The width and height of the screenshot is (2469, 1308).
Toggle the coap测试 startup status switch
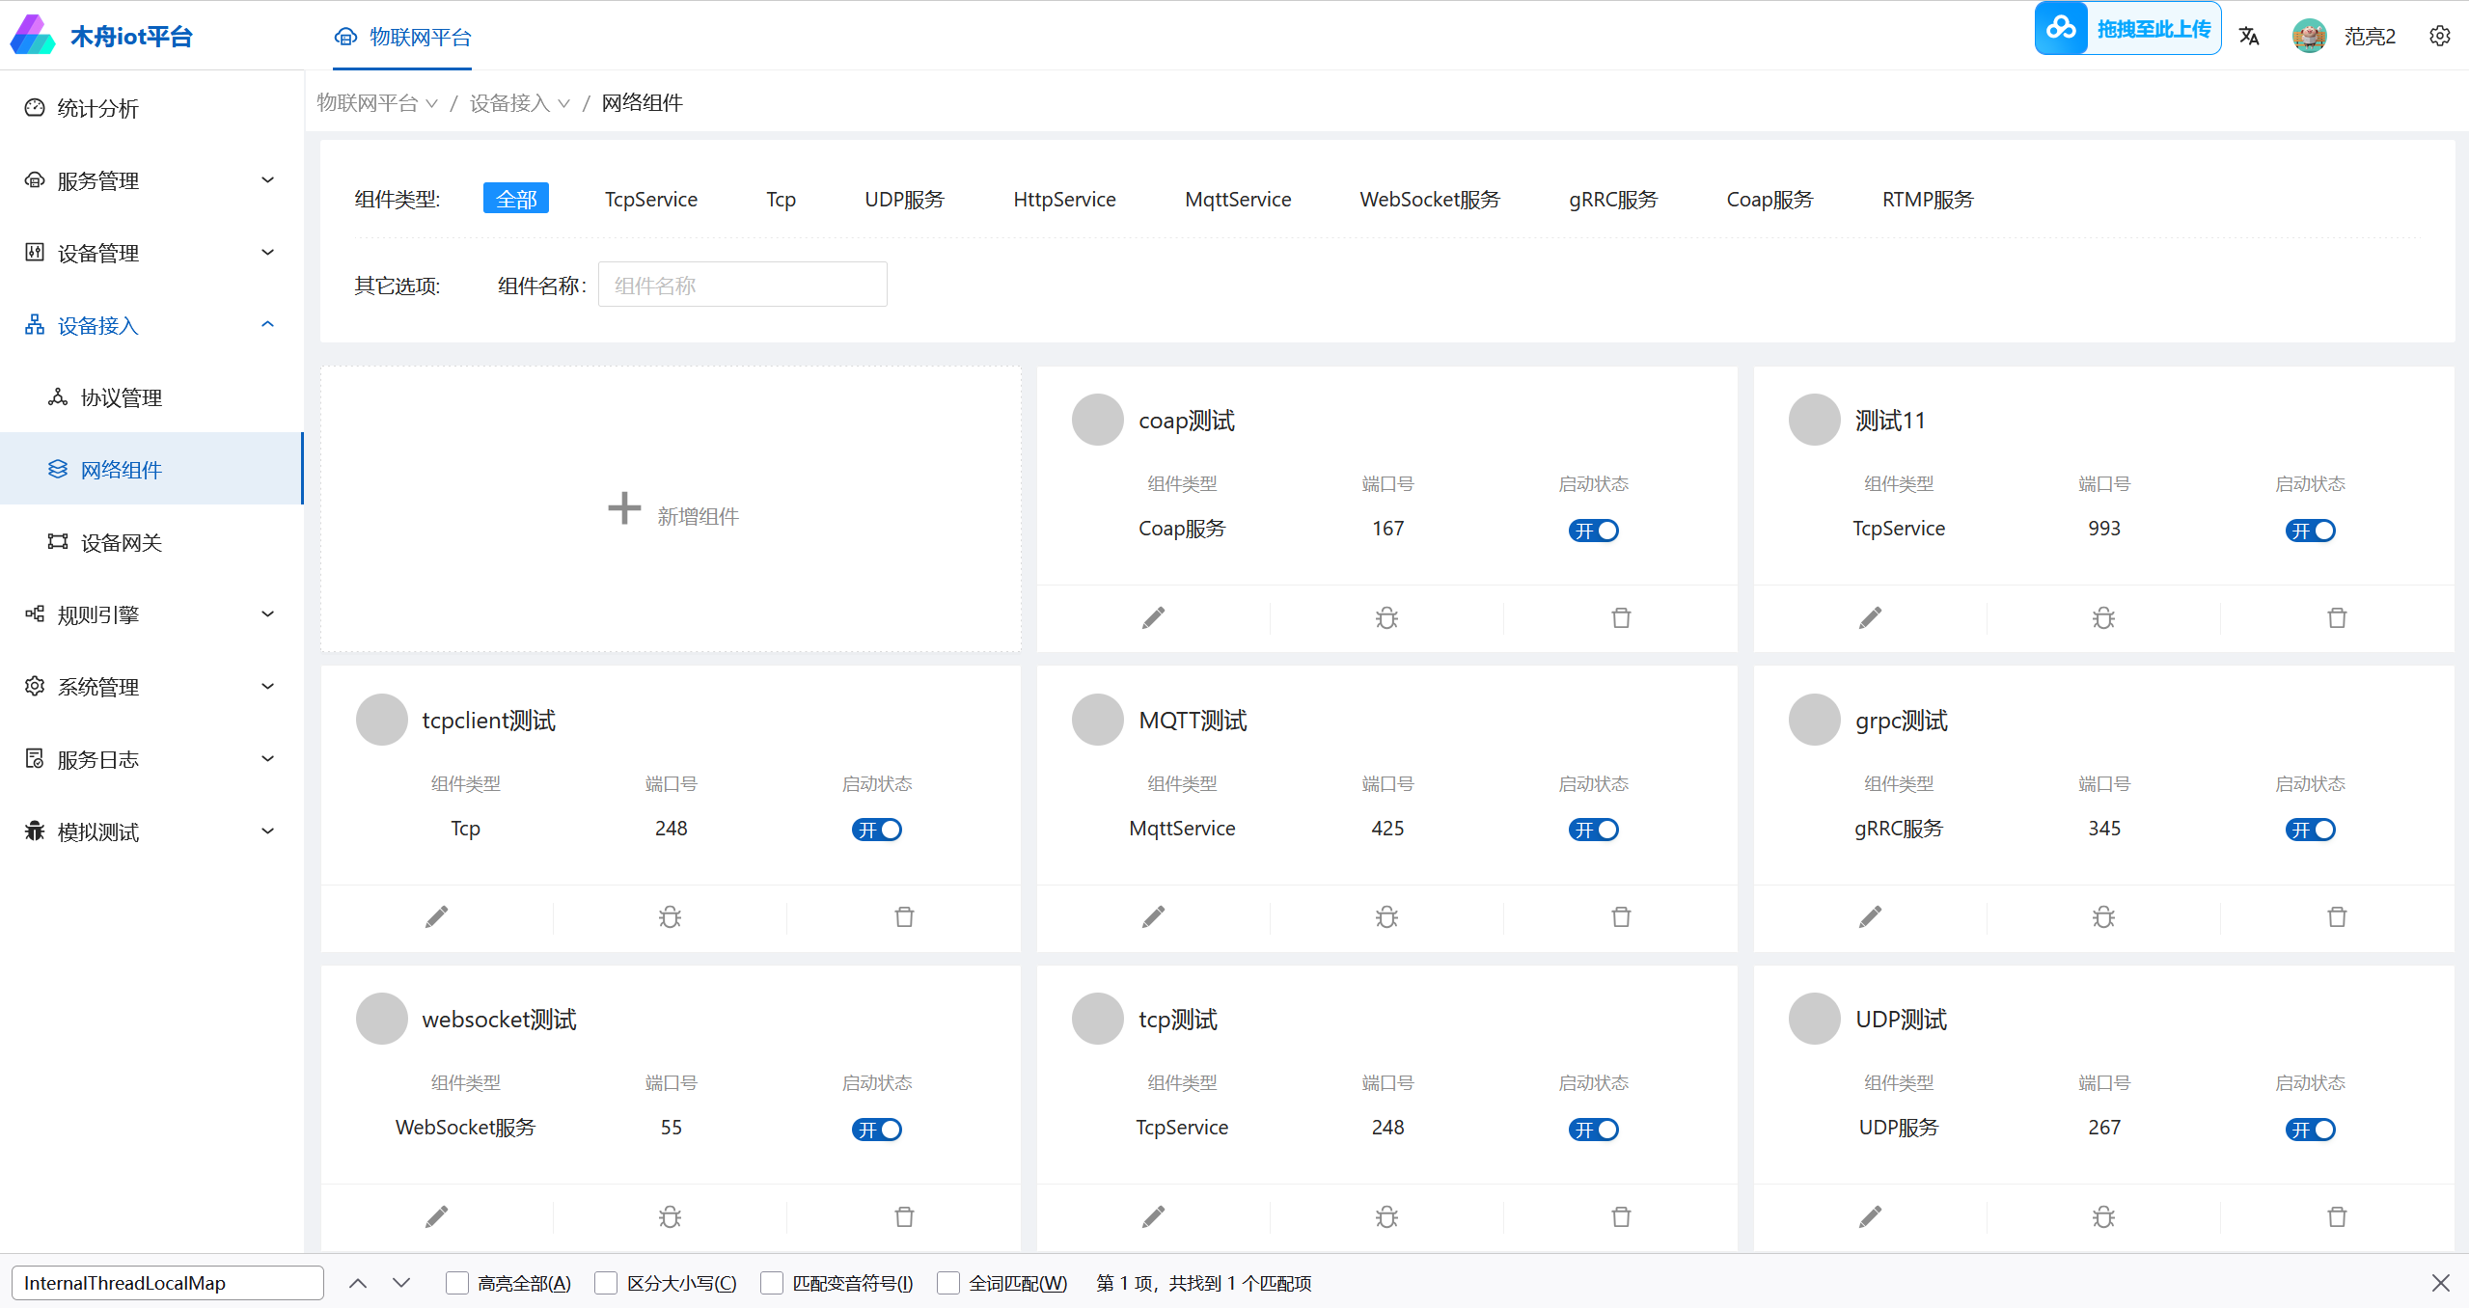(x=1593, y=531)
